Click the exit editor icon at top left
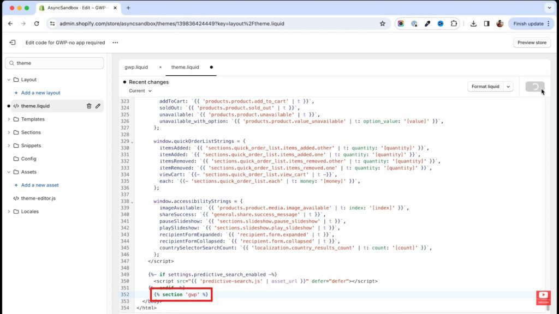This screenshot has width=559, height=314. (13, 43)
